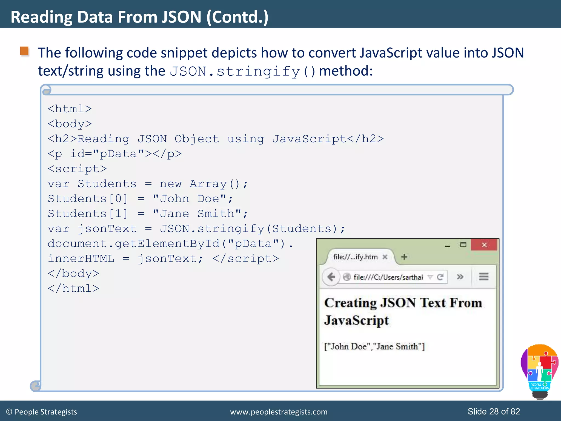Click the ["John Doe","Jane Smith"] output text
Screen dimensions: 561x421
pos(374,346)
